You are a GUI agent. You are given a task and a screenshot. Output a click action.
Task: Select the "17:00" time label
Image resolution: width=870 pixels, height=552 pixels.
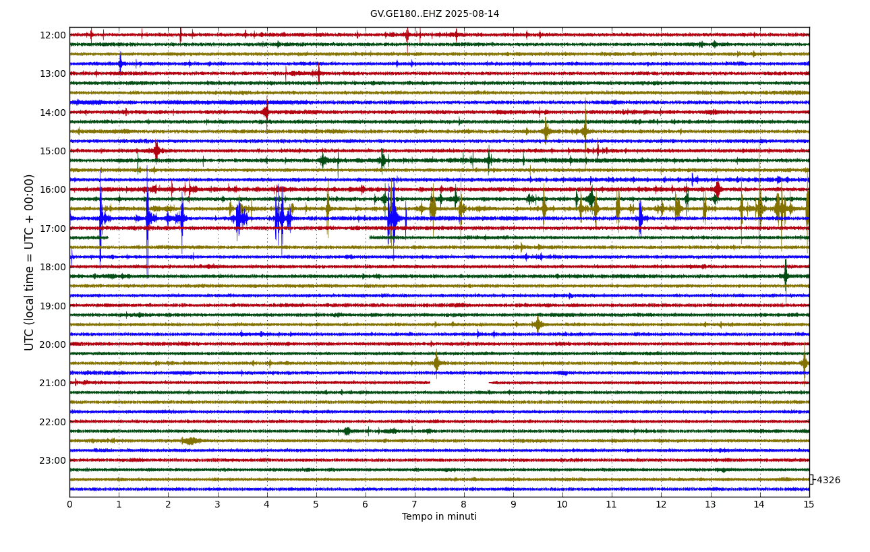coord(53,228)
